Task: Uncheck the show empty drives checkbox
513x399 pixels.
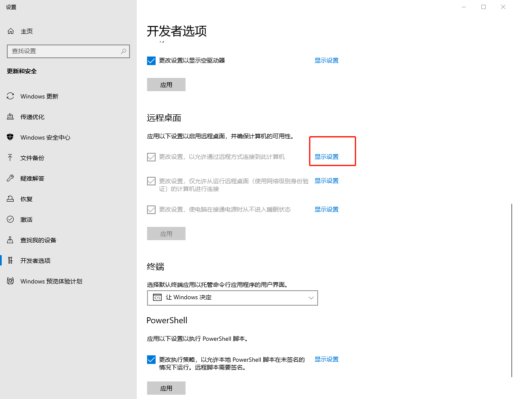Action: tap(151, 61)
